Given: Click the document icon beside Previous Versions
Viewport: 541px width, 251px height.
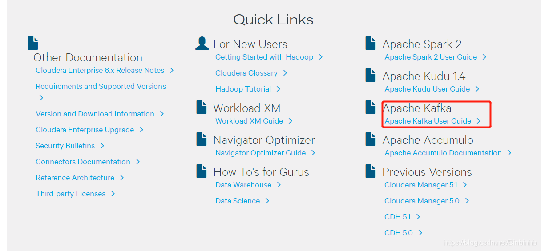Looking at the screenshot, I should 371,171.
